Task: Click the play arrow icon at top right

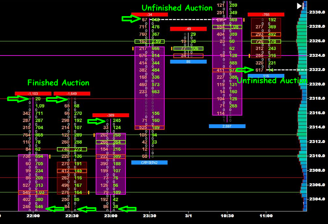Action: click(x=298, y=5)
